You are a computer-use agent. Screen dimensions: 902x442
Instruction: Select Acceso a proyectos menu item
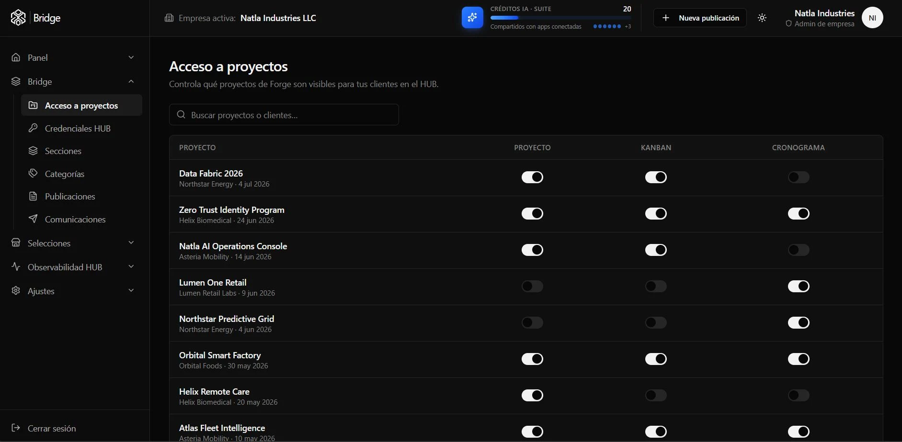81,105
